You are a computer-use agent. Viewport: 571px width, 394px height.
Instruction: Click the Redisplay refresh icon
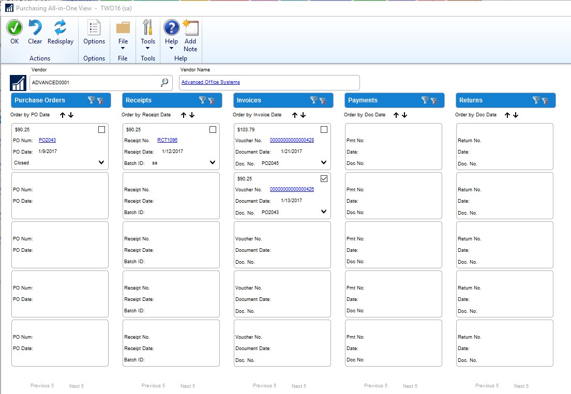coord(61,28)
